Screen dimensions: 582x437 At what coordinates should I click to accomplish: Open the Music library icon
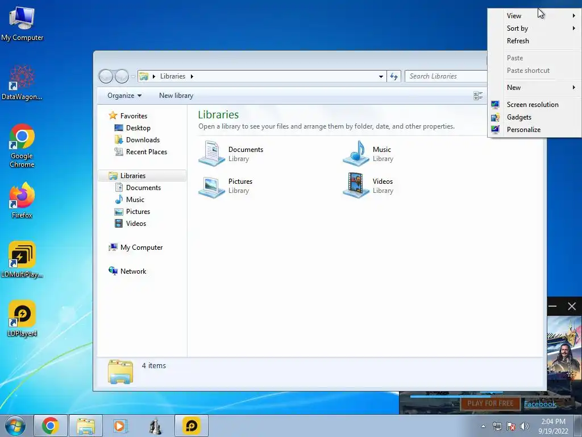click(x=356, y=153)
